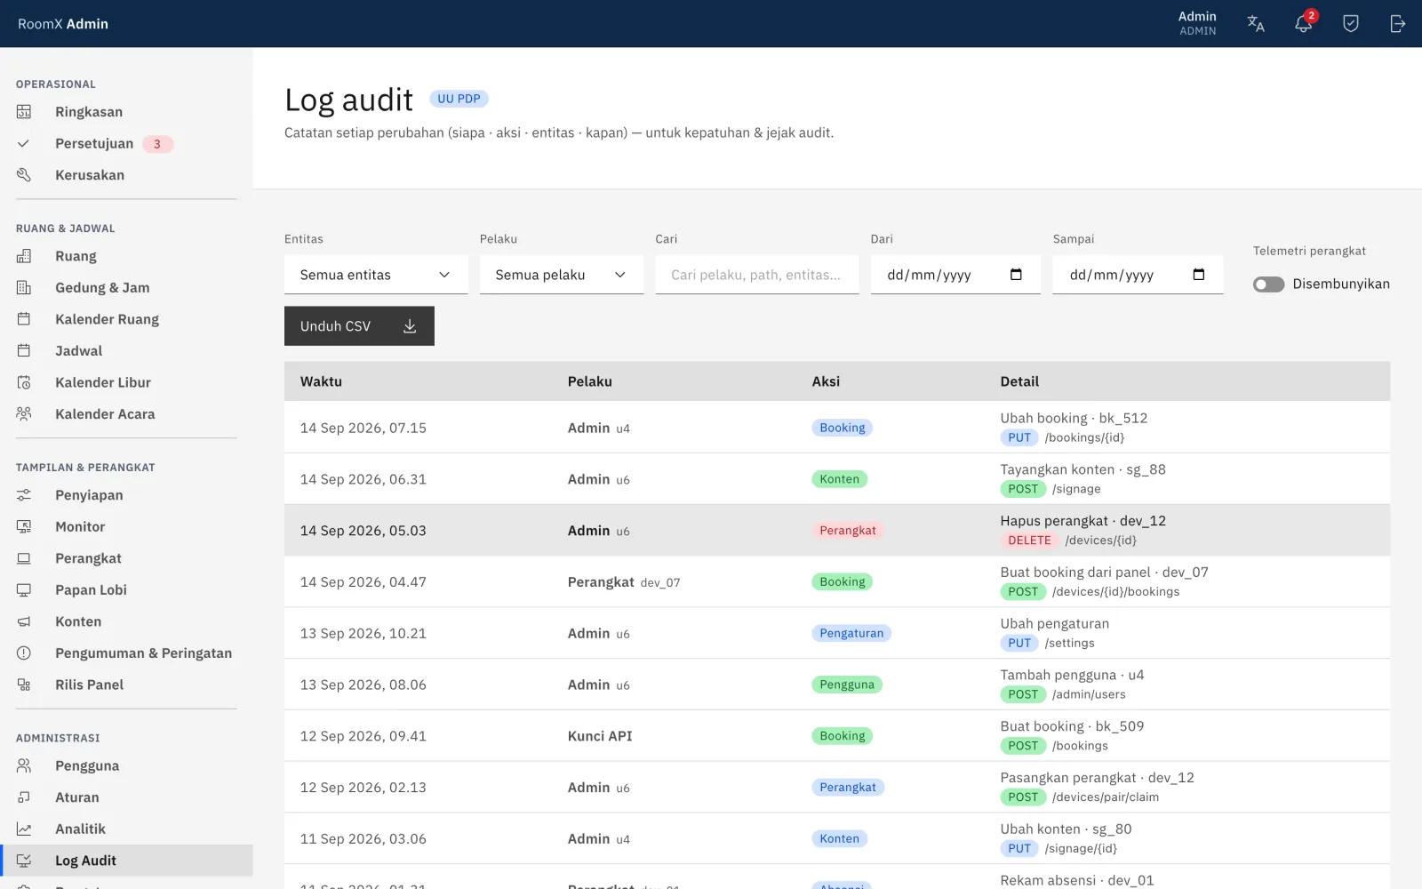Open notifications bell with 2 alerts

(1304, 24)
